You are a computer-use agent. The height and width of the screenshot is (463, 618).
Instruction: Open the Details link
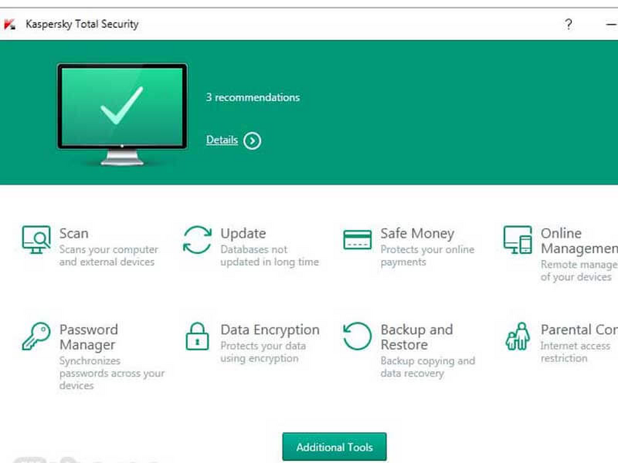pos(222,140)
